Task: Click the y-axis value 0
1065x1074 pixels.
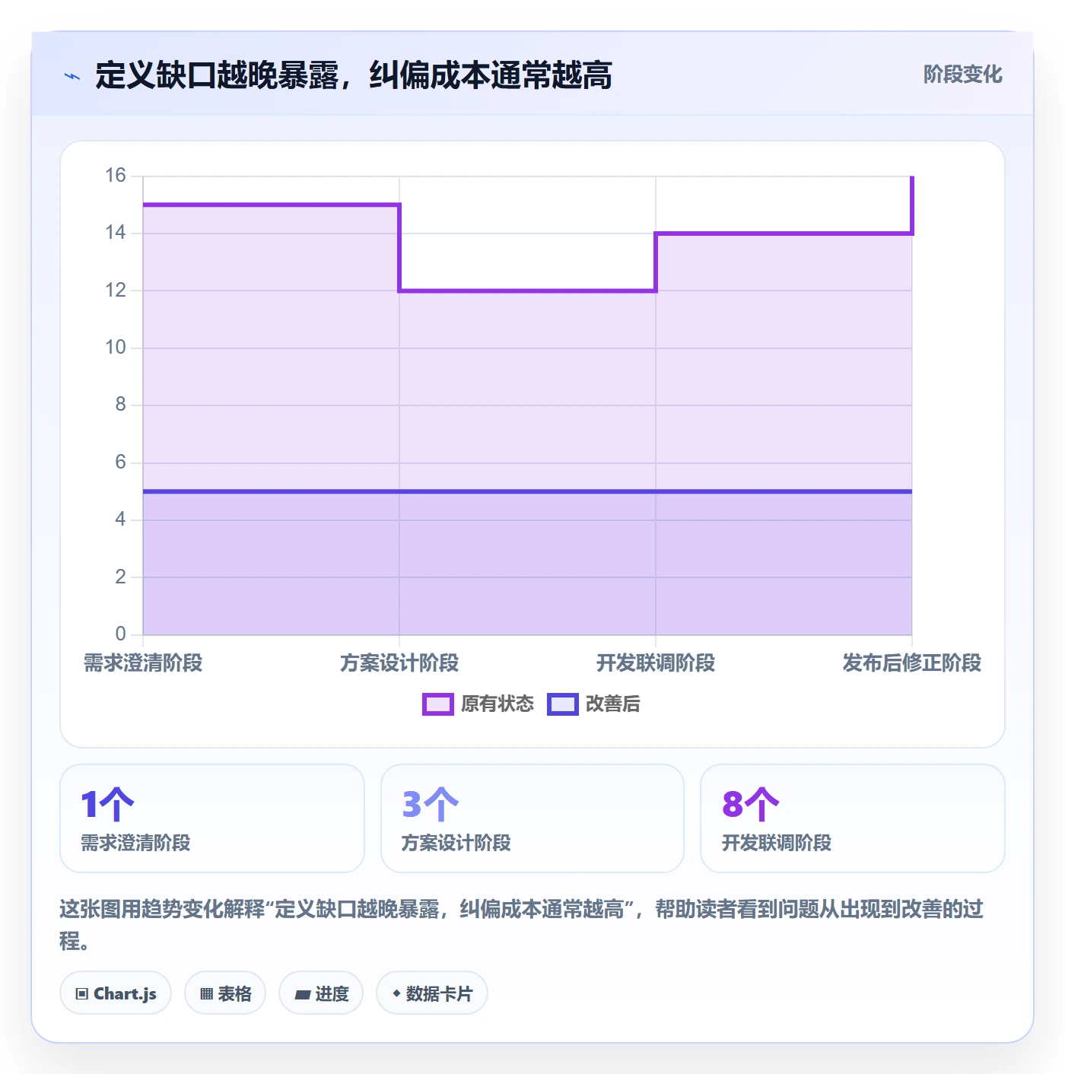Action: (x=120, y=634)
